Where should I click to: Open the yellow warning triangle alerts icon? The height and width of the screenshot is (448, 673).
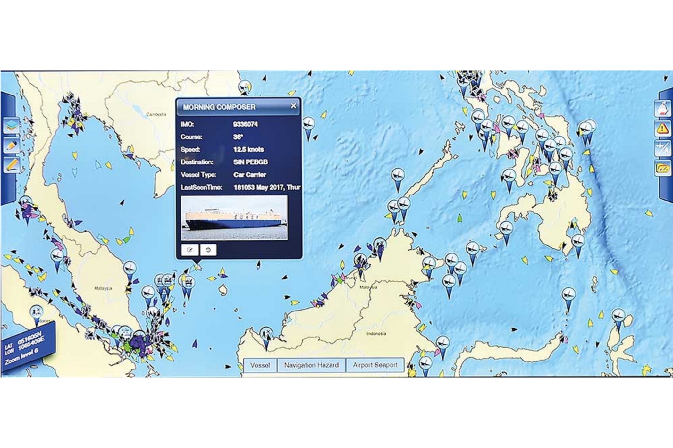[x=662, y=129]
